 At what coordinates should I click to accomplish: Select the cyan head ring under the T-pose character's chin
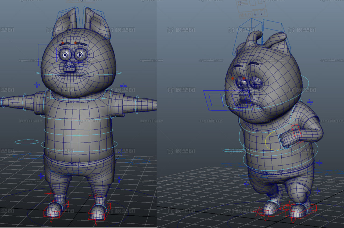pyautogui.click(x=78, y=73)
